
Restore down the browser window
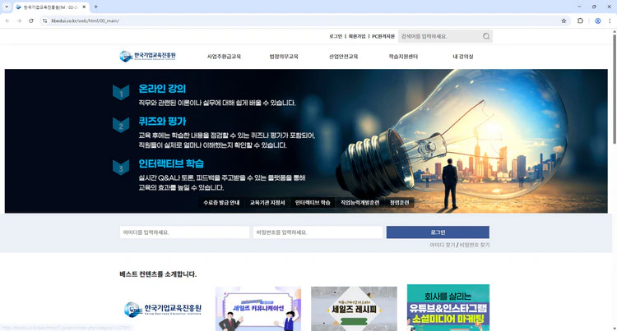tap(594, 7)
